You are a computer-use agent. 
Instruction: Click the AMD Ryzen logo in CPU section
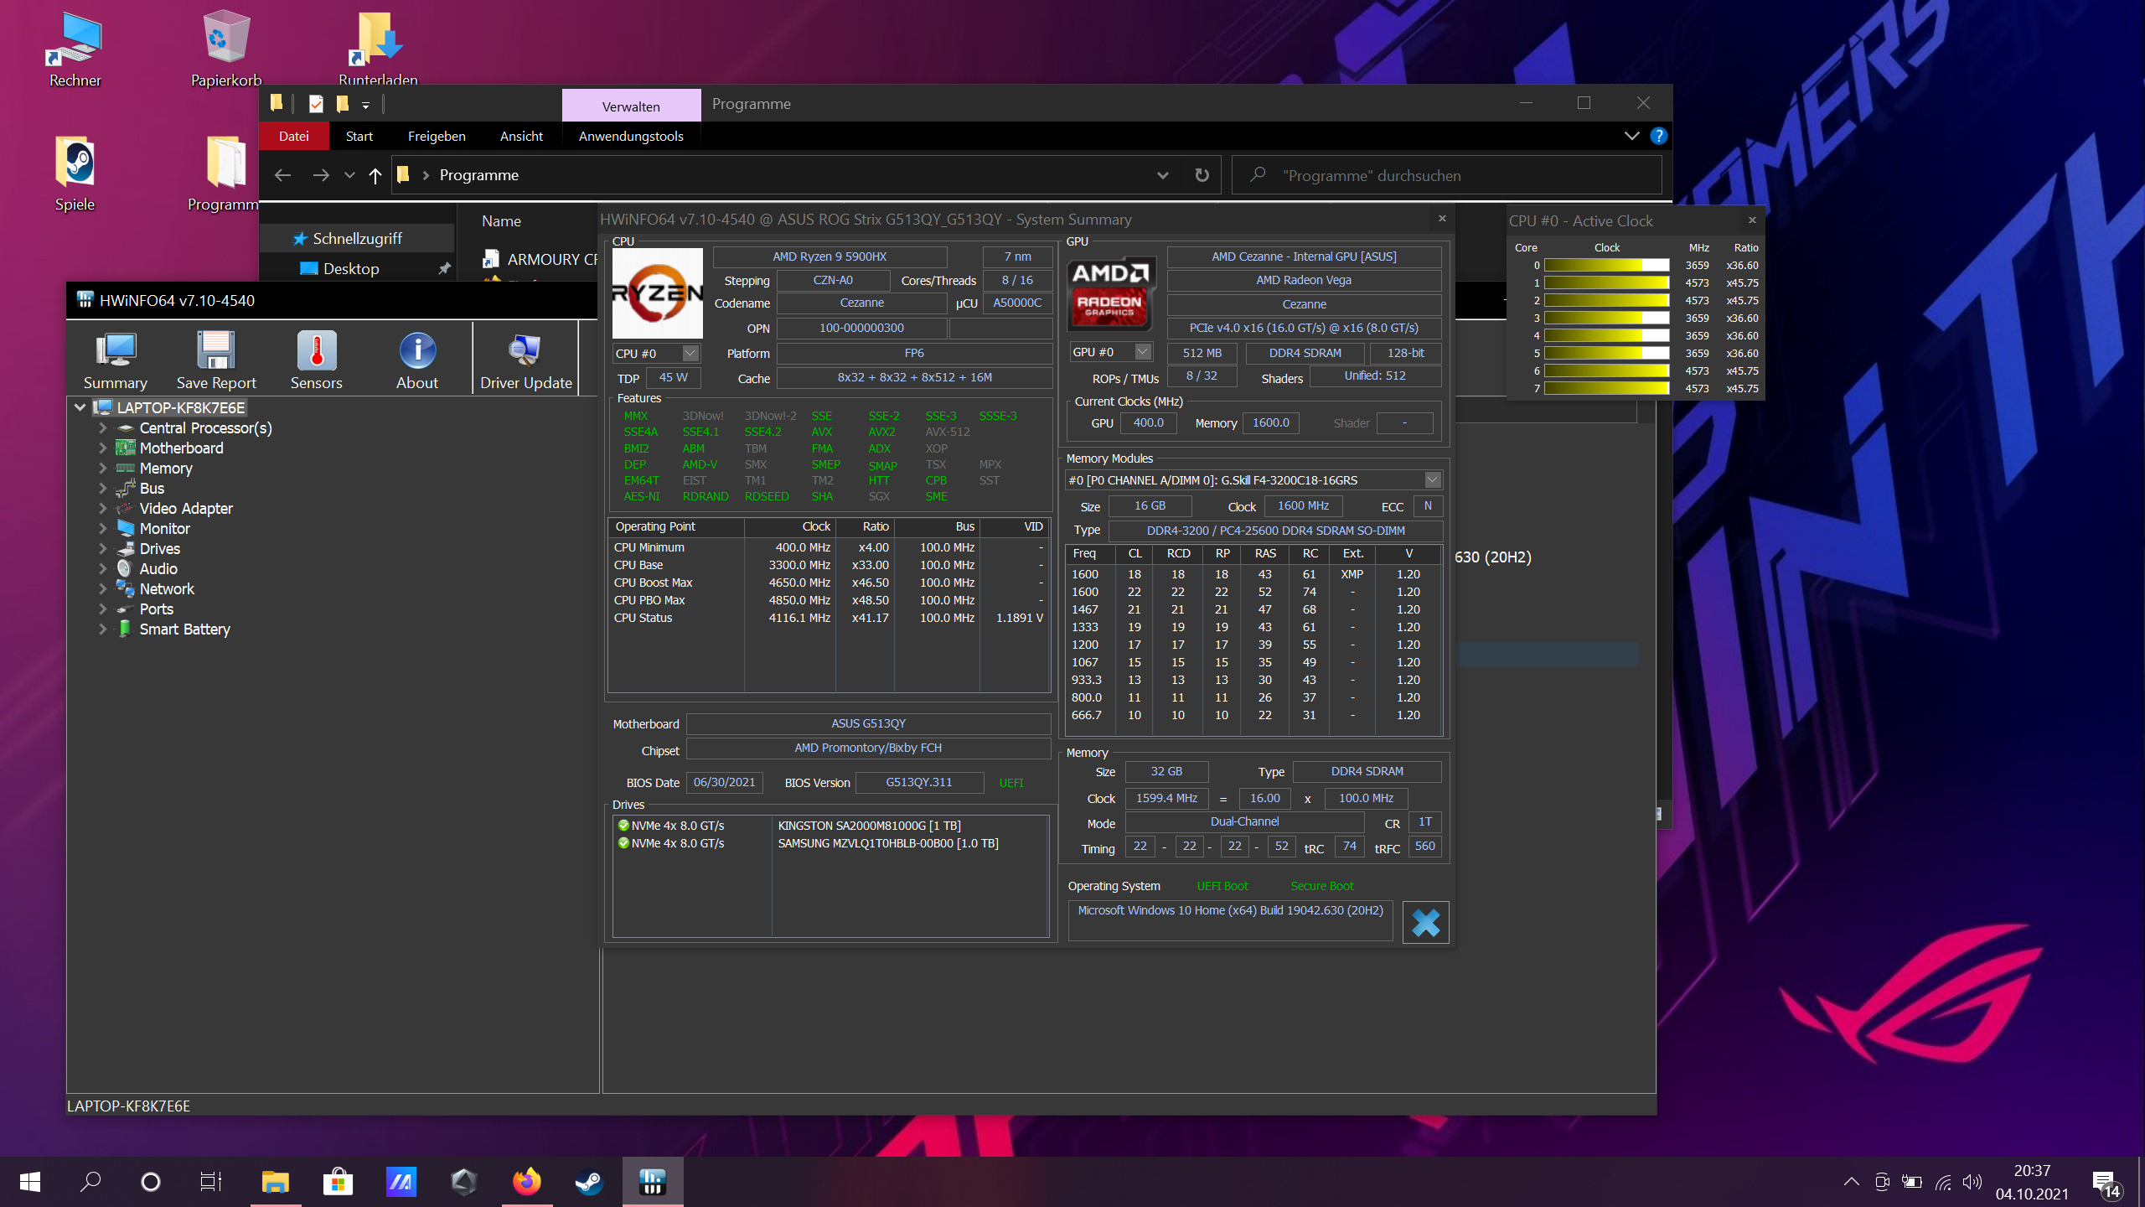pos(659,294)
